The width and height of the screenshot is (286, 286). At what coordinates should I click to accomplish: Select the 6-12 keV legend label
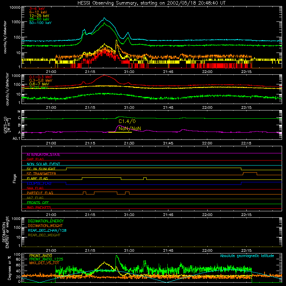(38, 12)
